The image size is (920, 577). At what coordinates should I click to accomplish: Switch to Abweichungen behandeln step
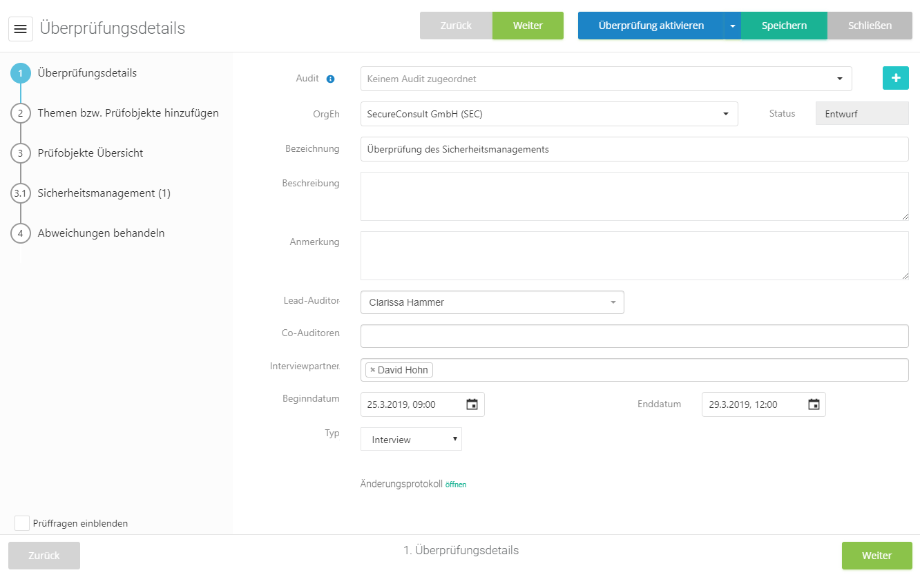(x=101, y=233)
